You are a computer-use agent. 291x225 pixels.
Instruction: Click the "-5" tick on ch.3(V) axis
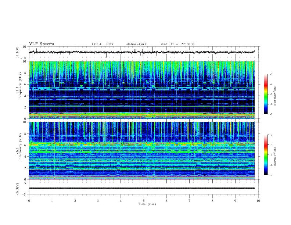pos(25,194)
